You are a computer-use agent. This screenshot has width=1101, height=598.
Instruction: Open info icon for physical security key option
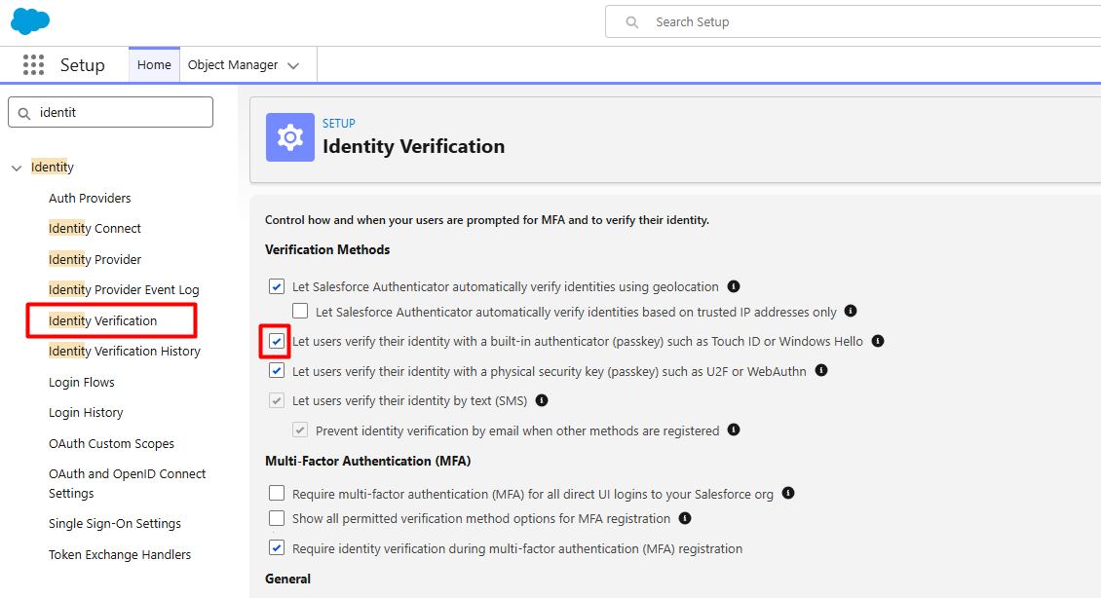point(821,371)
